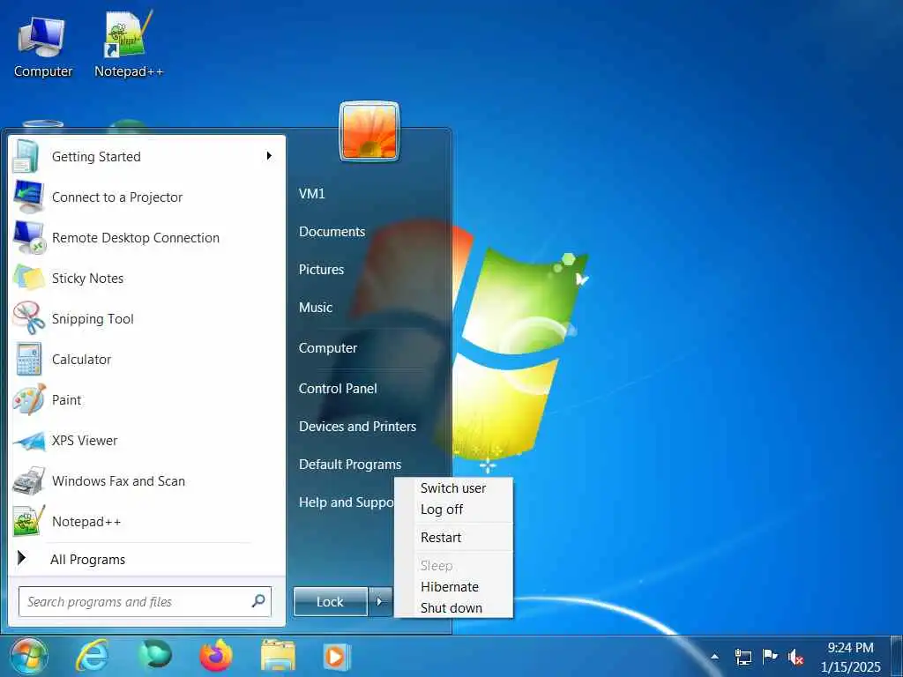Click the Connect to a Projector icon
903x677 pixels.
click(x=28, y=197)
